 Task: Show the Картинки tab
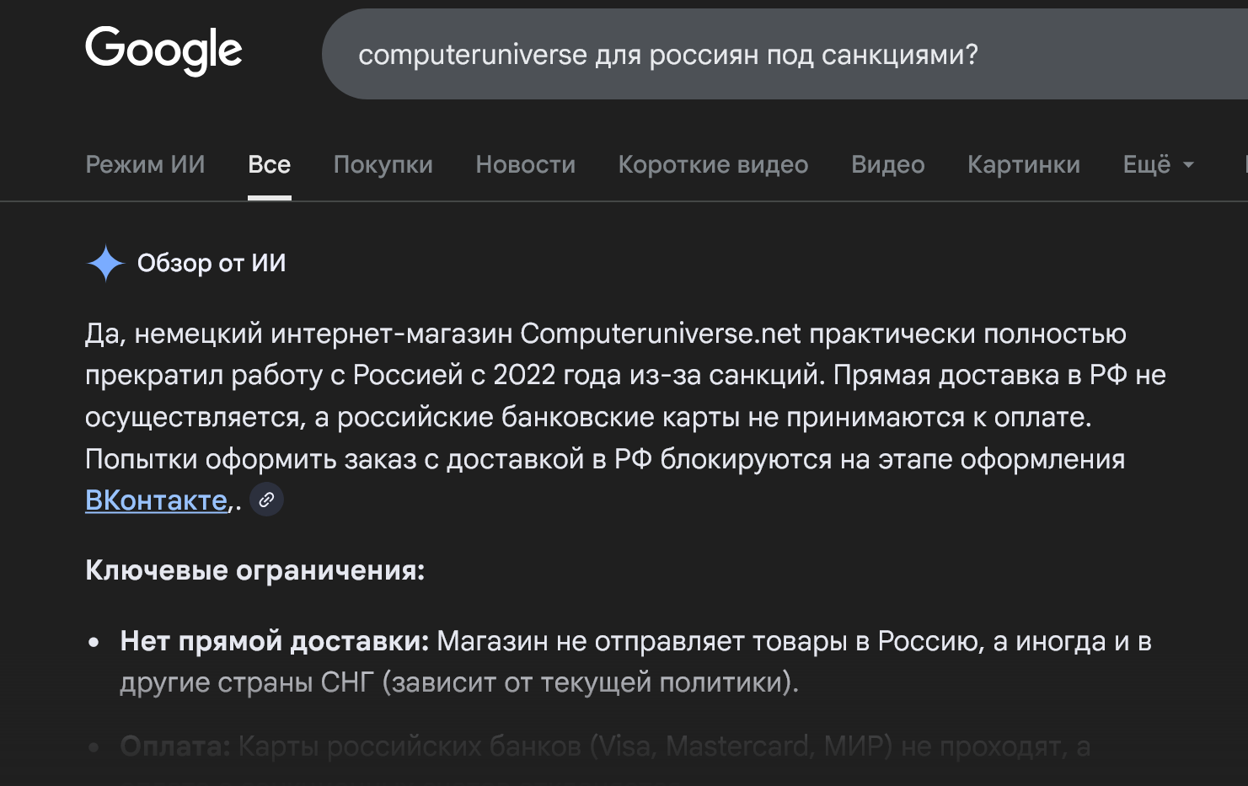coord(1023,164)
